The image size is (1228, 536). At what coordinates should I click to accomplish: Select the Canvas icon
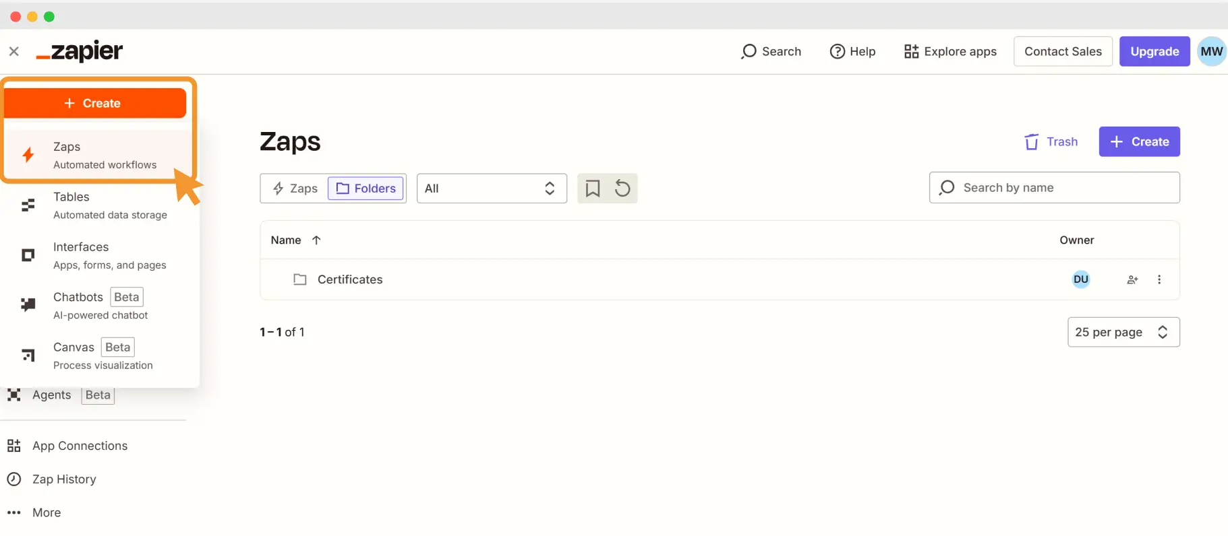click(28, 355)
